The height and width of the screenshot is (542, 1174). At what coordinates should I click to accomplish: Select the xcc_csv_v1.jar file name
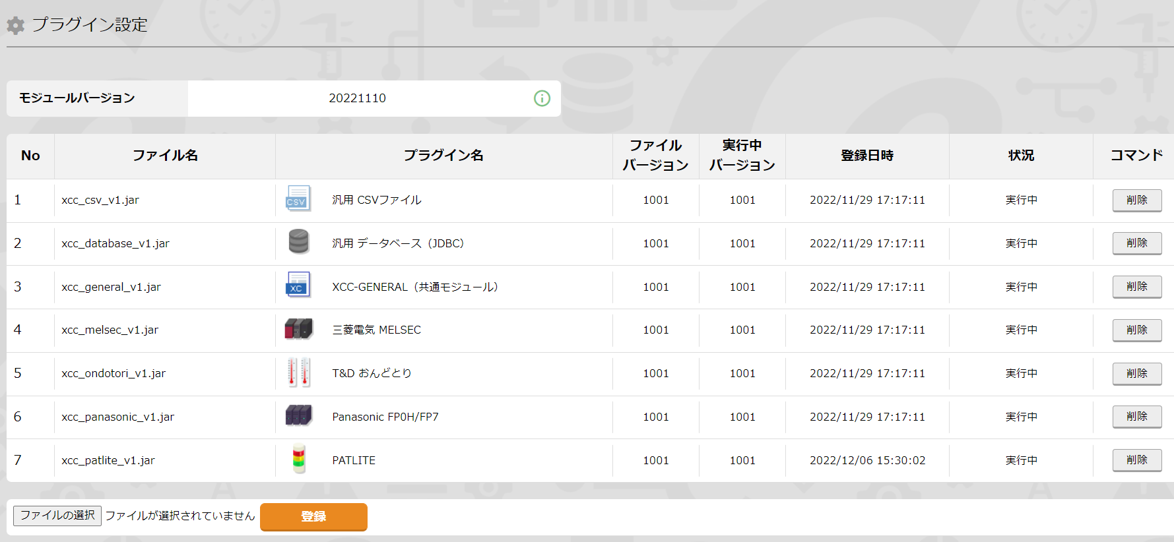(100, 200)
